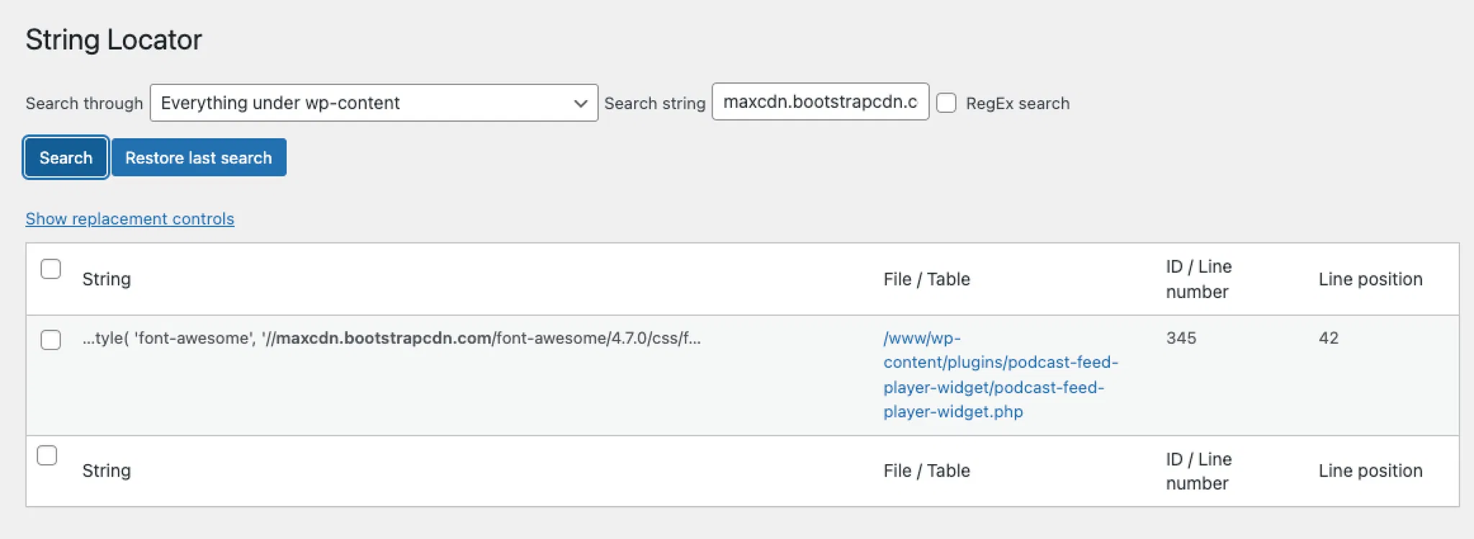
Task: Click the line position value 42
Action: [1328, 338]
